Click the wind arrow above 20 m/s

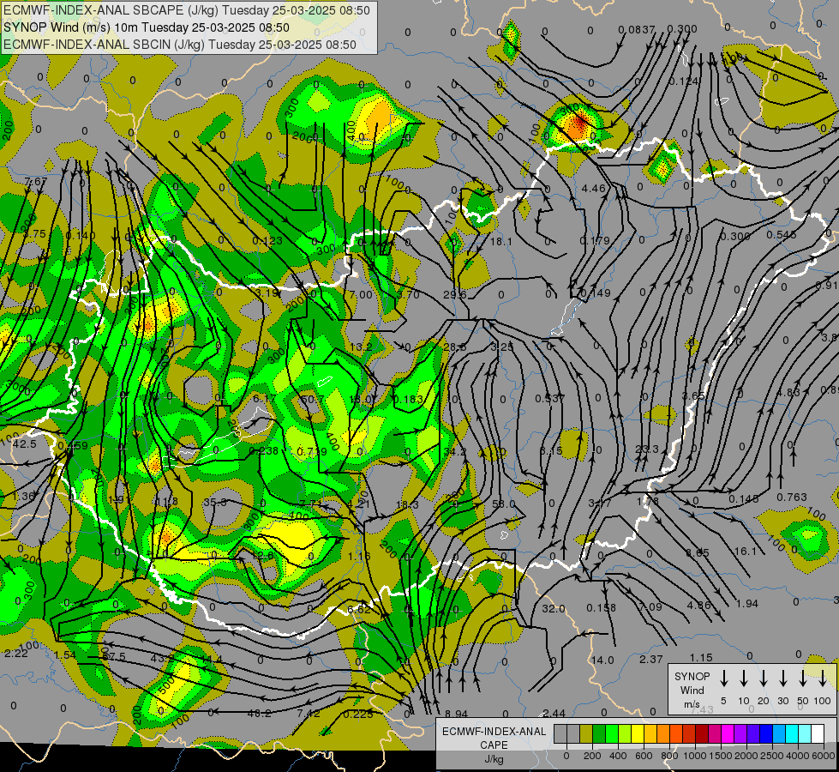(x=763, y=678)
